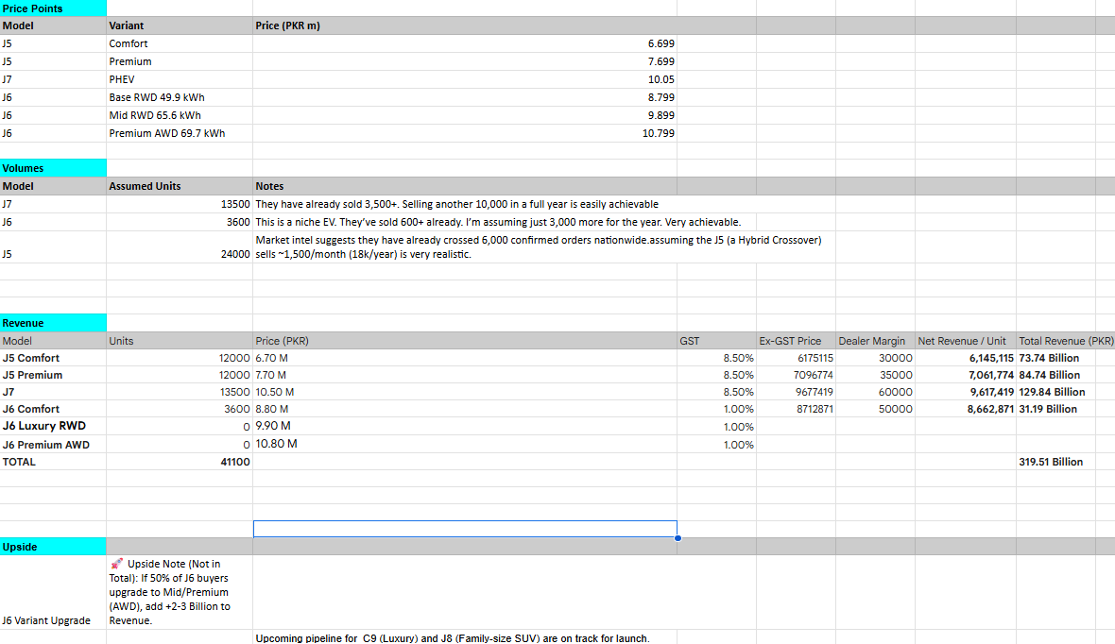Select the J5 order note mentioning 6,000 confirmed orders
Viewport: 1115px width, 644px height.
463,247
